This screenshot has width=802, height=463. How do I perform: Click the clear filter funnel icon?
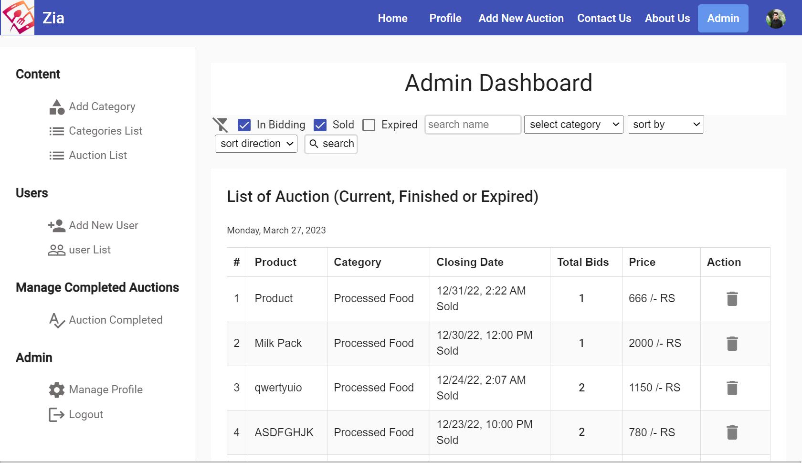coord(221,125)
